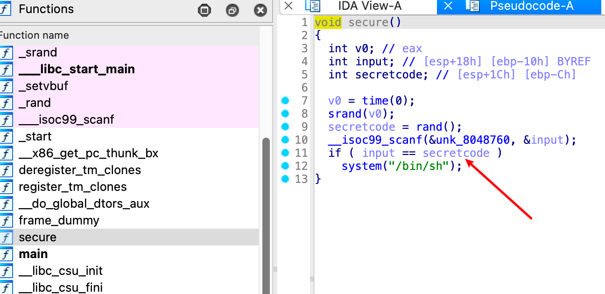Click the document icon on IDA View-A tab
Screen dimensions: 605x294
313,6
